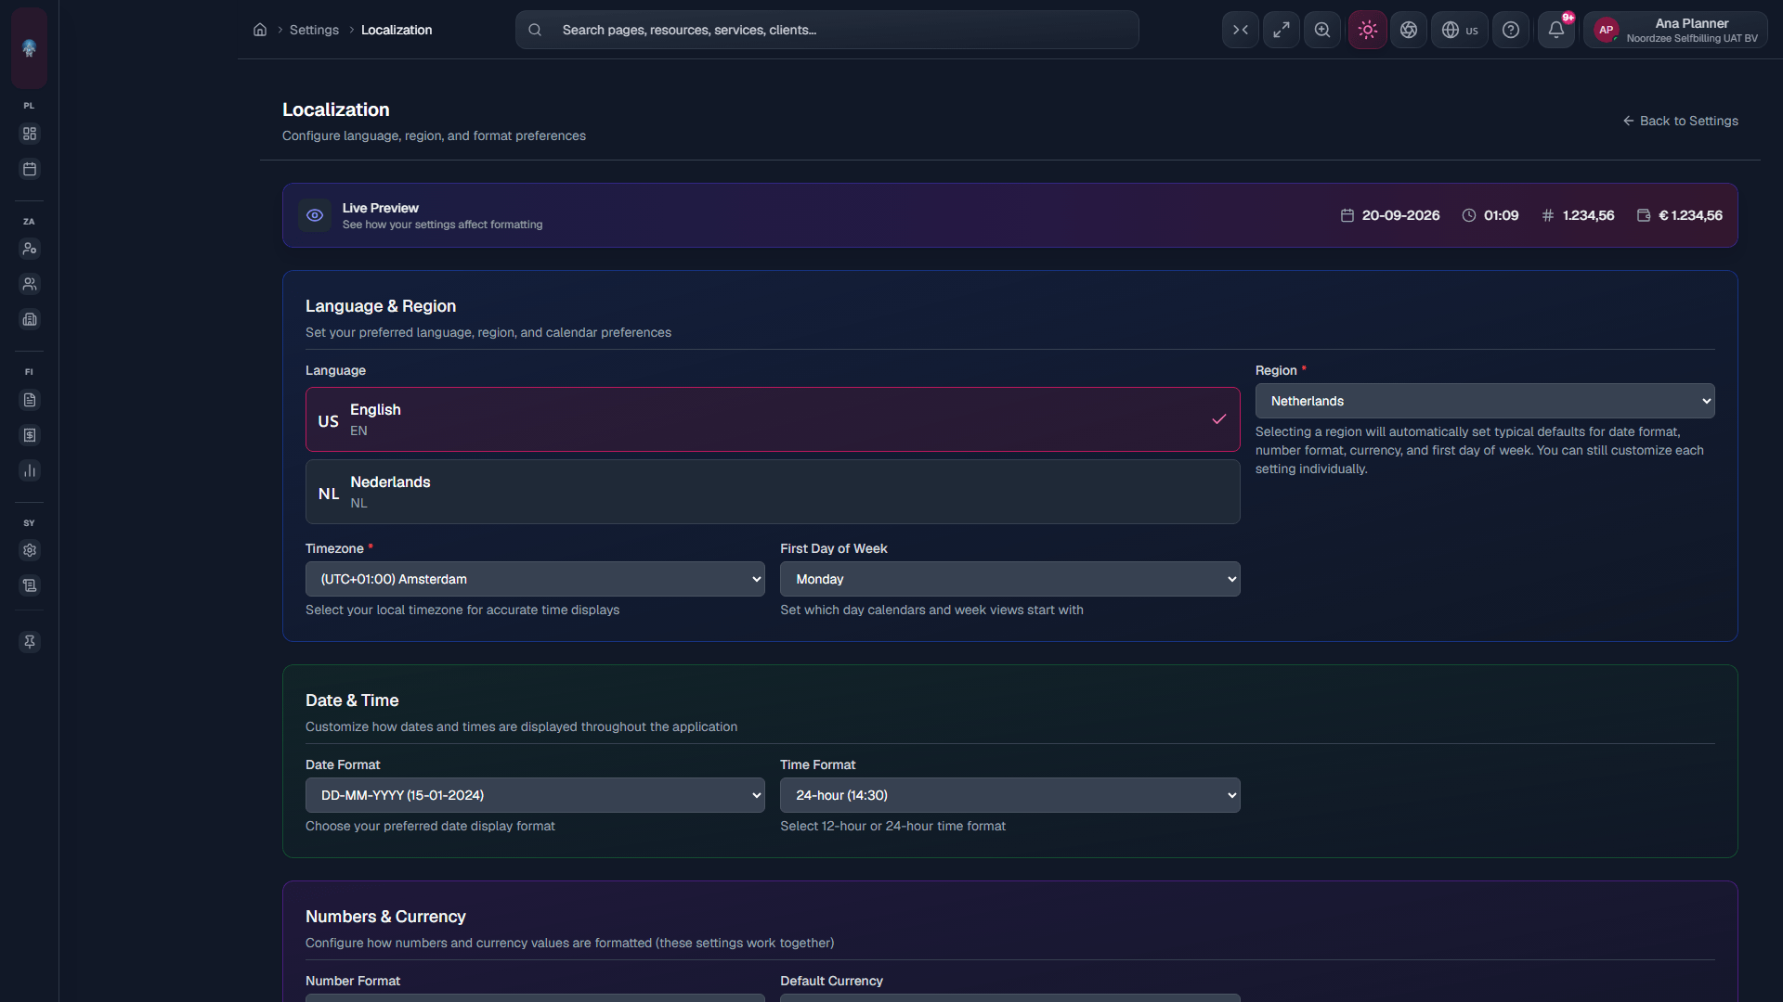Image resolution: width=1783 pixels, height=1002 pixels.
Task: Go to Settings in the breadcrumb
Action: pos(314,30)
